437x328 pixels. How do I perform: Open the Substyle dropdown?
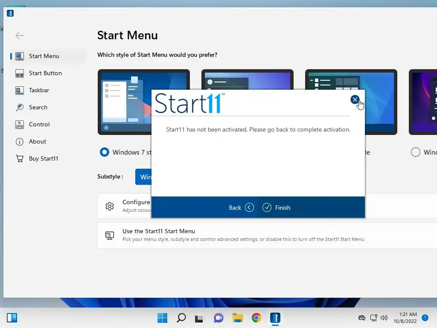pos(143,177)
